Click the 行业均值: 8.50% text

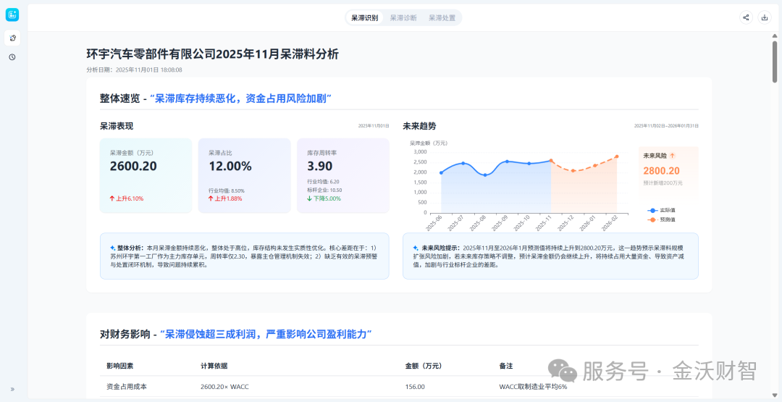tap(227, 190)
